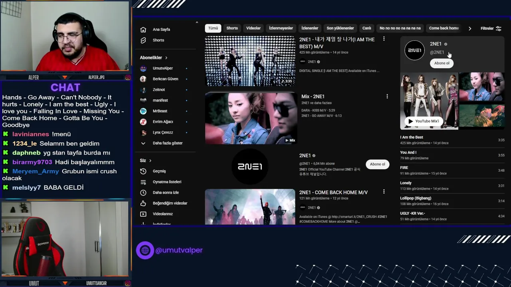Select the Tümü filter chip
511x287 pixels.
coord(213,28)
